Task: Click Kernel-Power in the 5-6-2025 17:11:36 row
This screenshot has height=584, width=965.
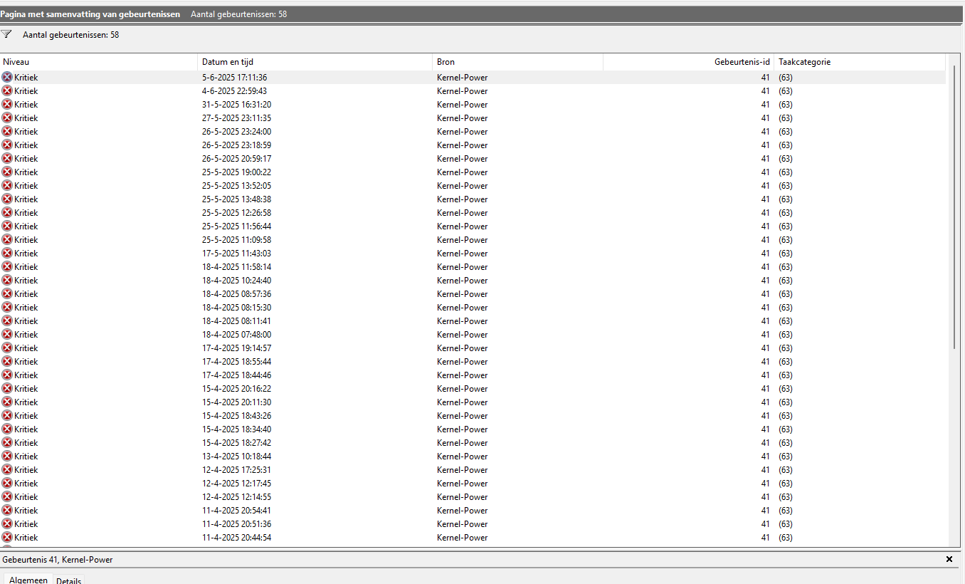Action: 463,78
